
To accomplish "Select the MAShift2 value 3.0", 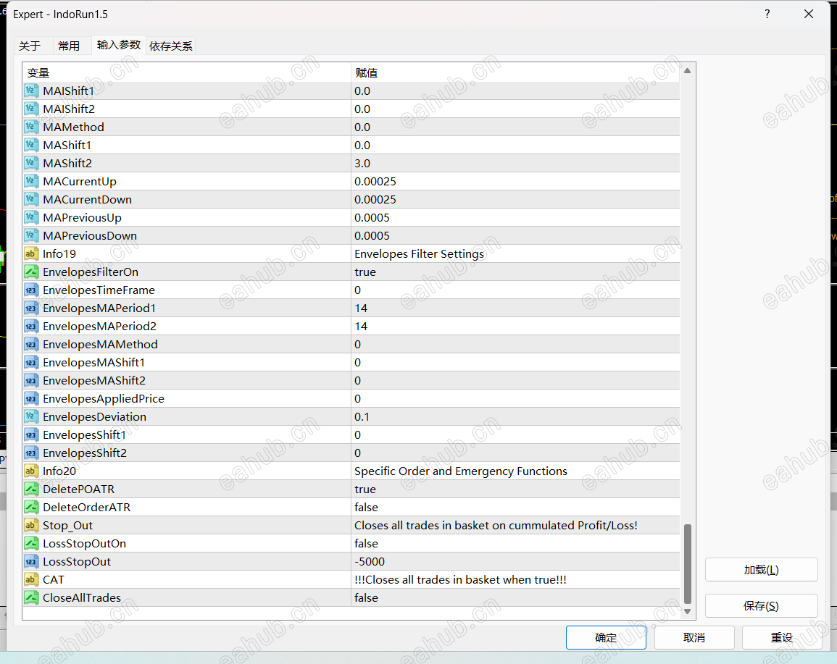I will [x=362, y=163].
